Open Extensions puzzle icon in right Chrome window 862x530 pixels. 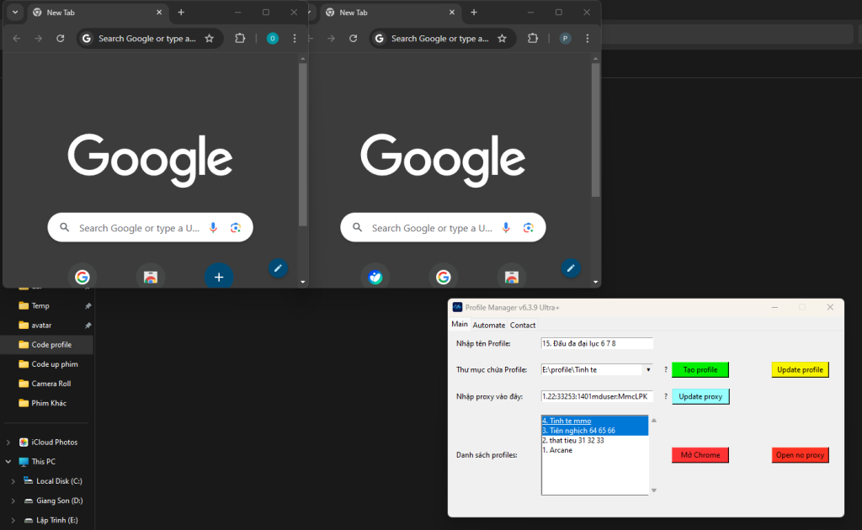click(x=533, y=39)
